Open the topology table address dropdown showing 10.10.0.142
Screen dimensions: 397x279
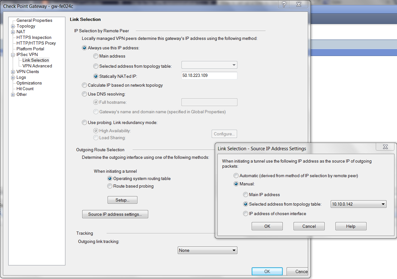pos(358,204)
